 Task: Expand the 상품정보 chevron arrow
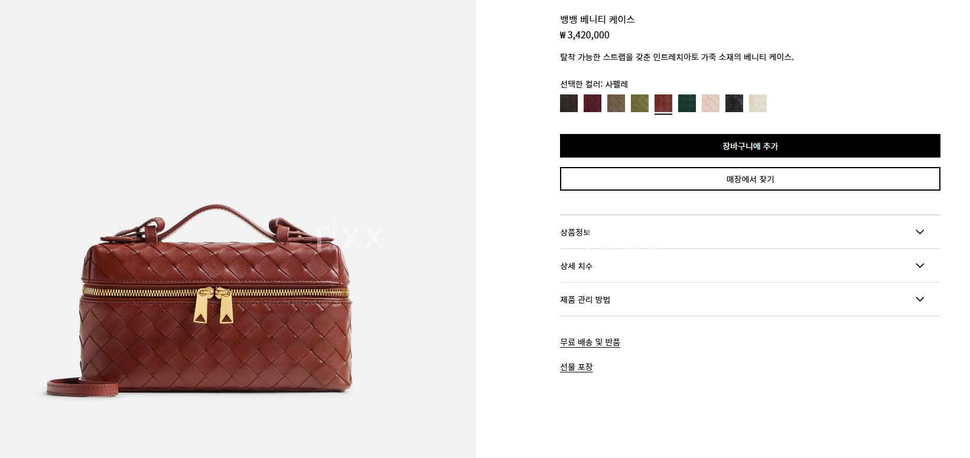click(x=920, y=232)
